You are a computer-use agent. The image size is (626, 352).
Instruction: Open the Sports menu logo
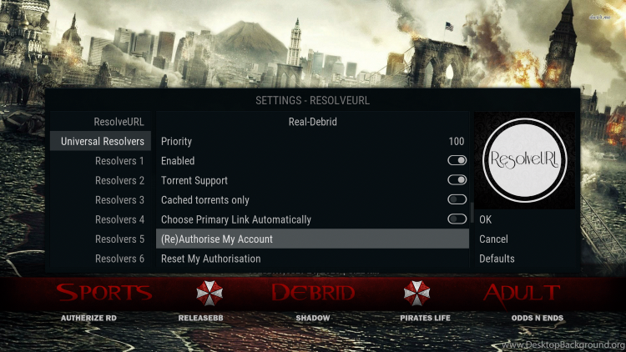[104, 293]
